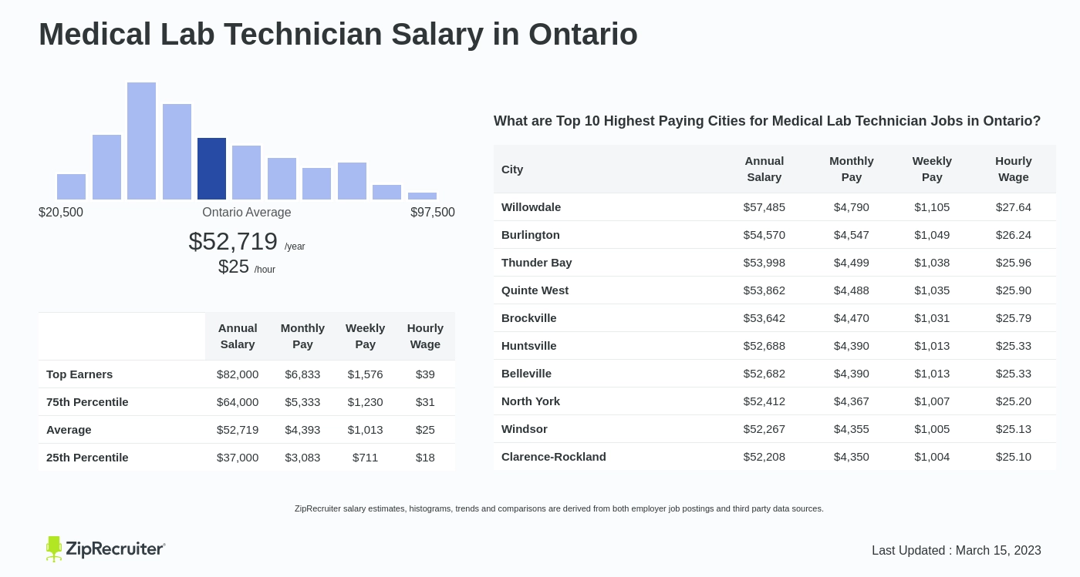Click the 25th Percentile row label
The height and width of the screenshot is (577, 1080).
87,457
